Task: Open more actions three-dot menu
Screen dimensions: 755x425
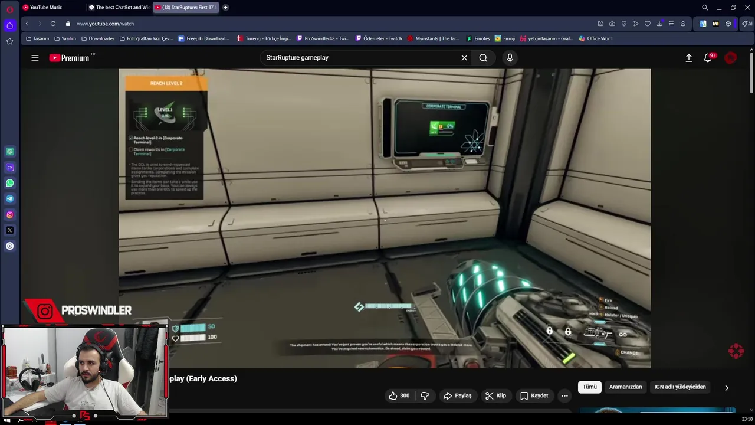Action: coord(564,395)
